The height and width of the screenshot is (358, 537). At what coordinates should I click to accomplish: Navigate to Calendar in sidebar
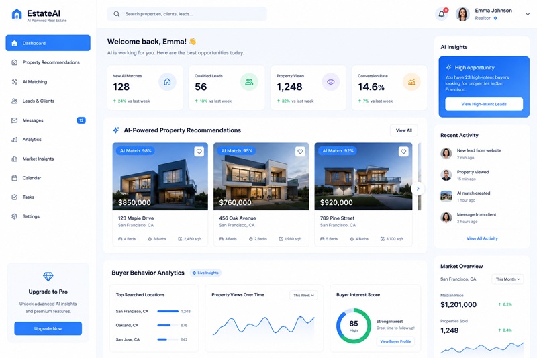click(48, 178)
